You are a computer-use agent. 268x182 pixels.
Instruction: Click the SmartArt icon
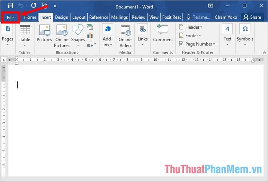(90, 27)
